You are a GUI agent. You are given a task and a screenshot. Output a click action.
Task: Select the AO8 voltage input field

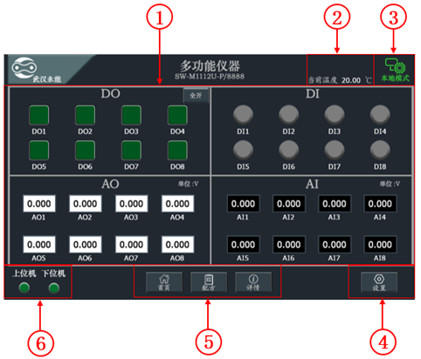pos(177,244)
